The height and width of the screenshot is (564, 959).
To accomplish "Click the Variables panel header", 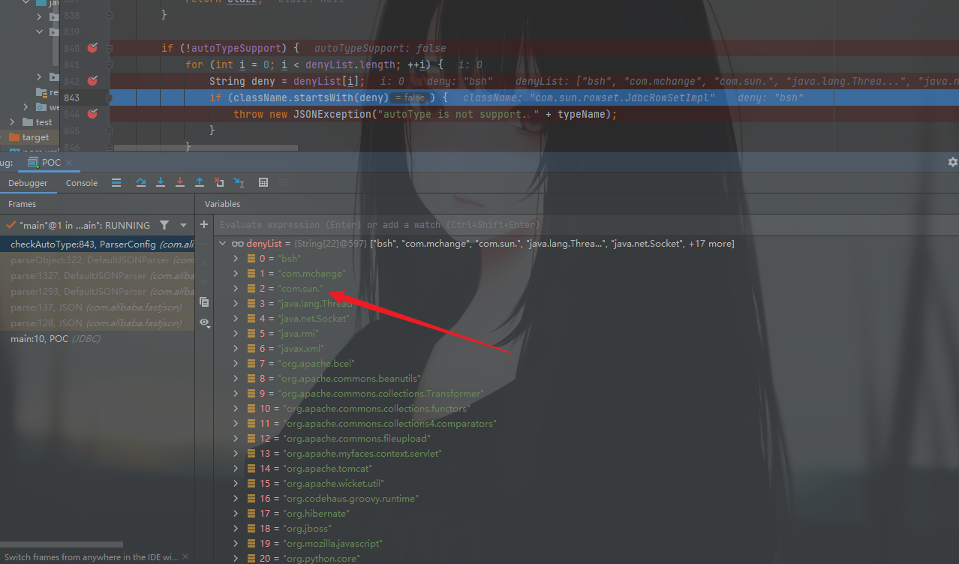I will [222, 204].
